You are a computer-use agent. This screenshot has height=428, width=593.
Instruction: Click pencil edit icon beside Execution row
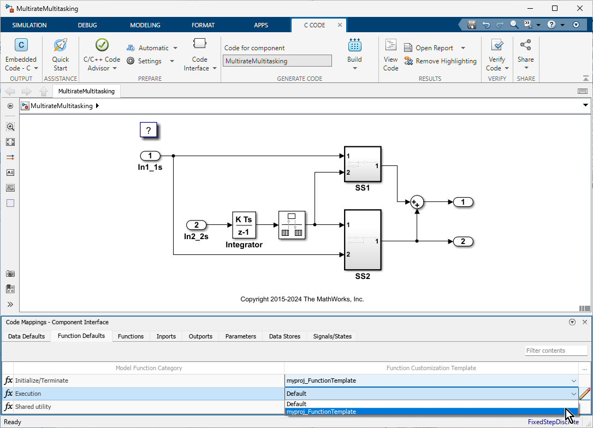point(585,393)
